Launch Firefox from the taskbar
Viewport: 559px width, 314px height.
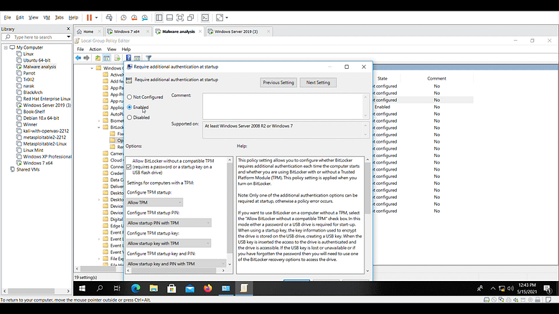pos(207,288)
